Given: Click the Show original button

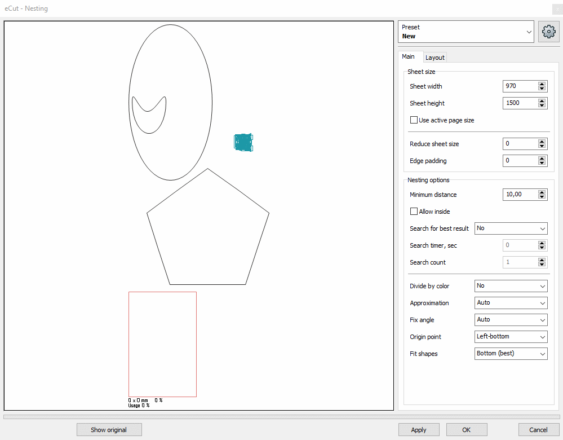Looking at the screenshot, I should (109, 430).
